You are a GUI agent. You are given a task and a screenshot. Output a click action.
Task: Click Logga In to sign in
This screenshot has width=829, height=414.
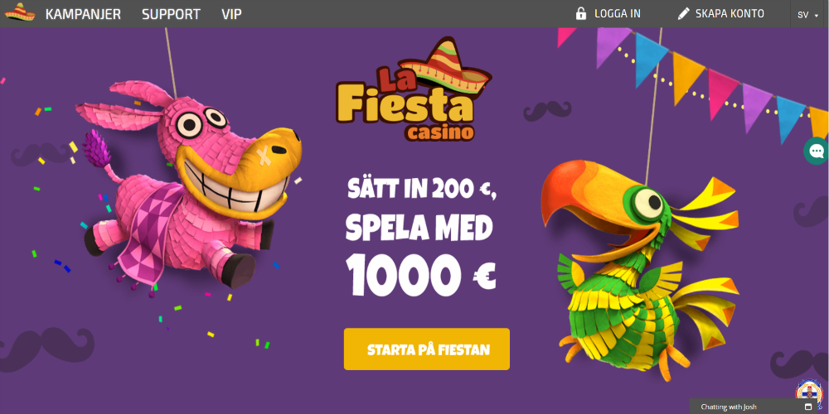[617, 13]
